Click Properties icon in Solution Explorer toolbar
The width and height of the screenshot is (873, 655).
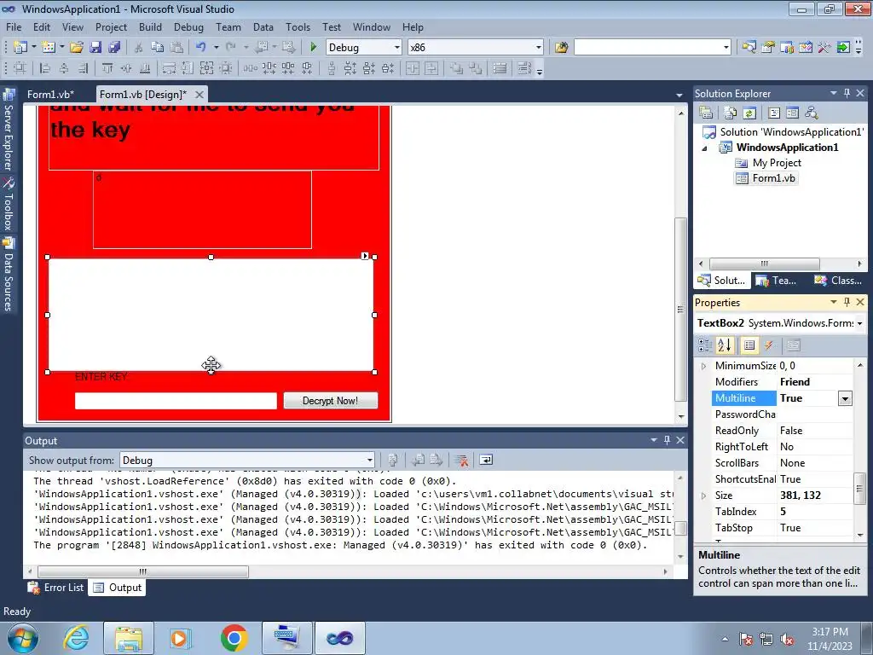coord(706,113)
